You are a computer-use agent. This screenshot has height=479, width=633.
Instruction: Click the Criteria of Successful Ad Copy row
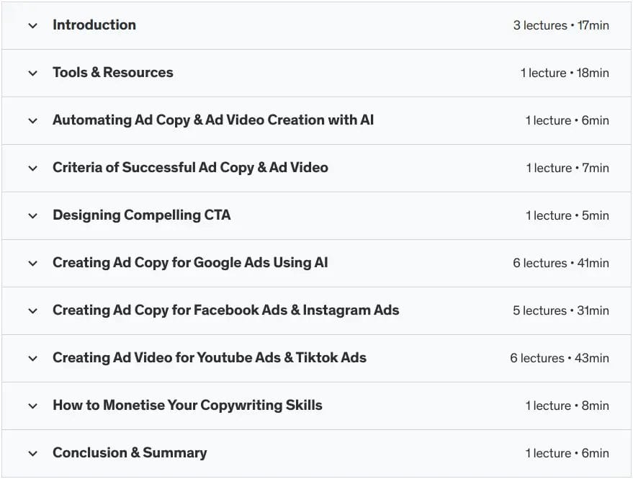click(x=190, y=168)
